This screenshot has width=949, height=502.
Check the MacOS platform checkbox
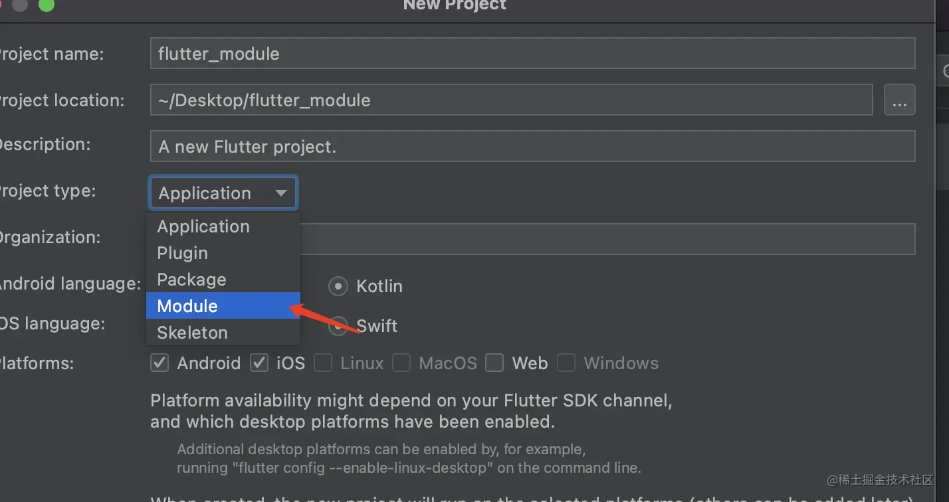click(x=401, y=363)
